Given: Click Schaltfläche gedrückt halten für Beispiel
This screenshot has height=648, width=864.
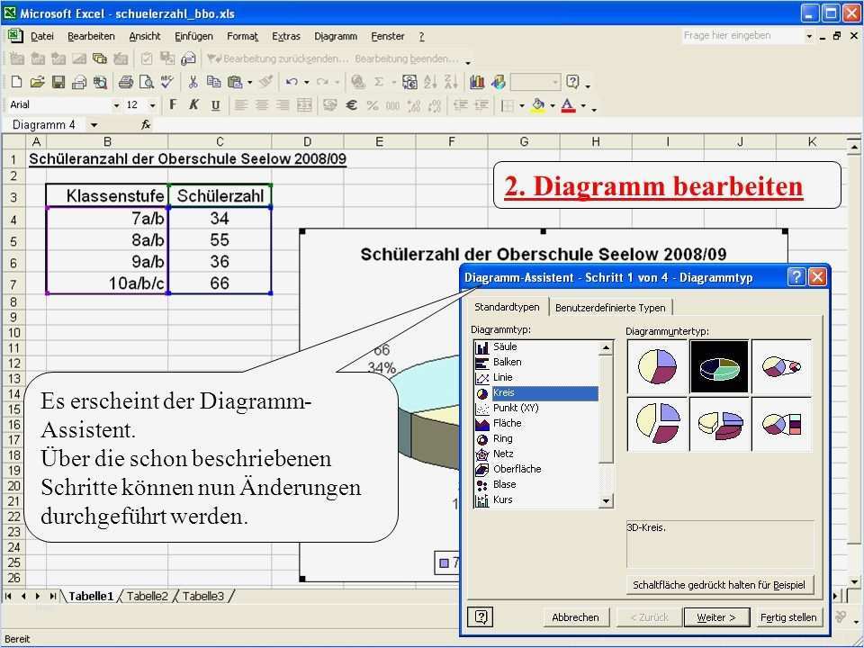Looking at the screenshot, I should 719,585.
